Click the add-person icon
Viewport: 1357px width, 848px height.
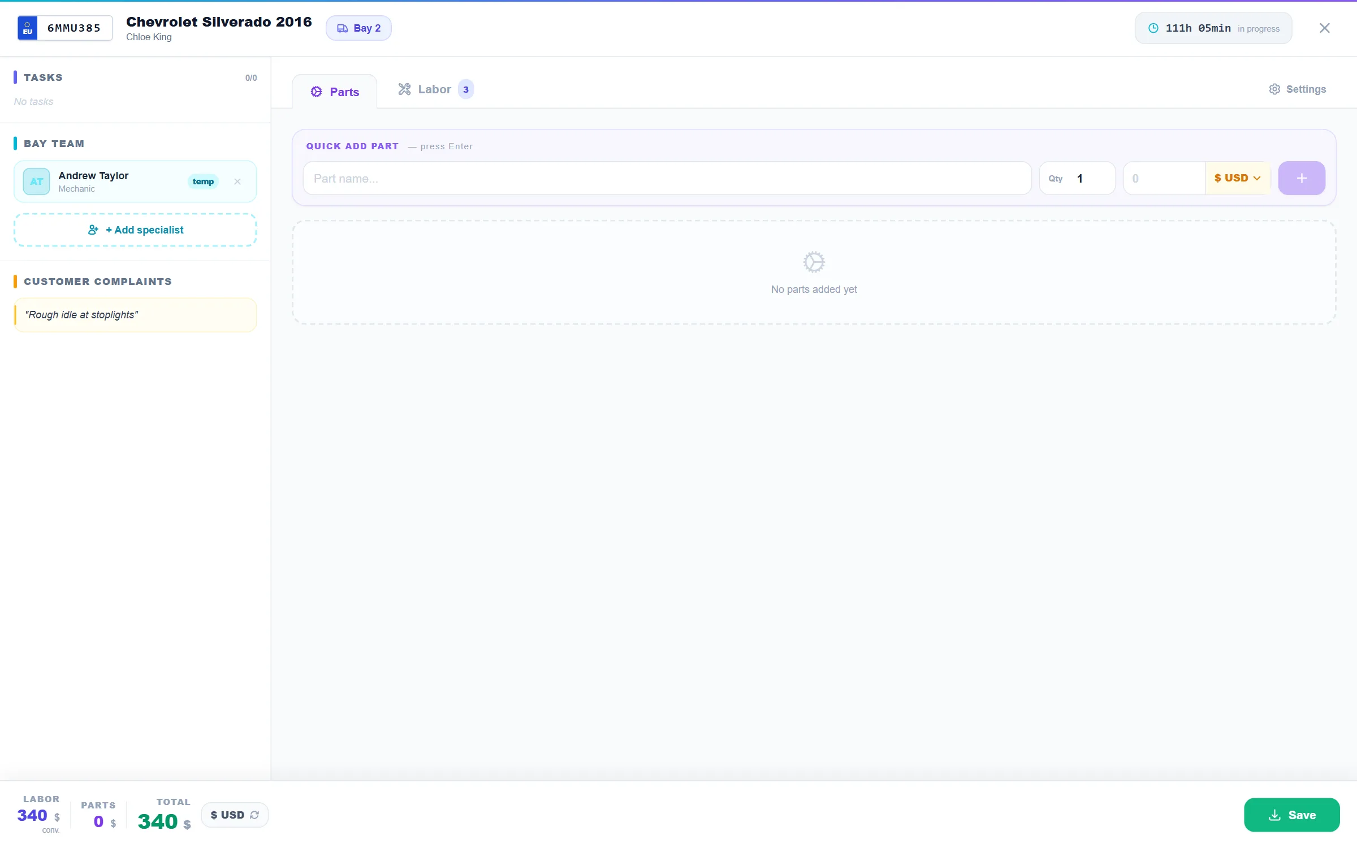(x=93, y=230)
